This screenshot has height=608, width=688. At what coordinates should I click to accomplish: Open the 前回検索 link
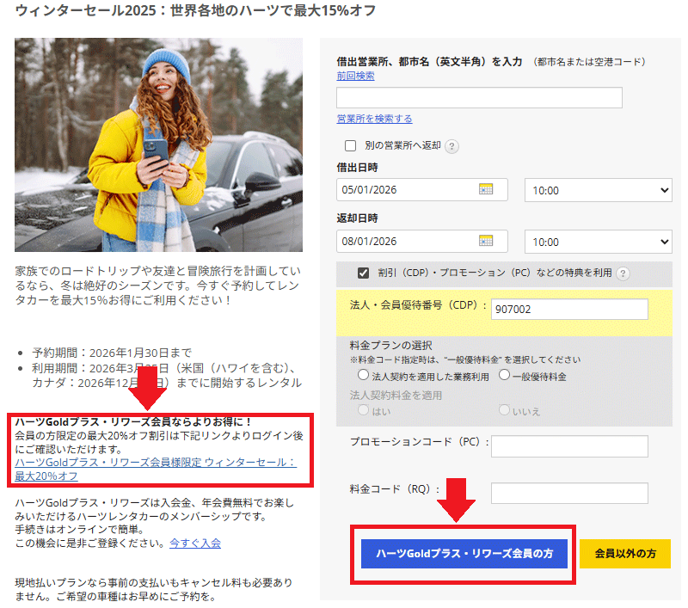[x=355, y=76]
